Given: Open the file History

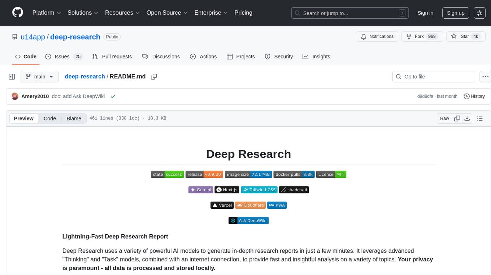Looking at the screenshot, I should pyautogui.click(x=474, y=96).
